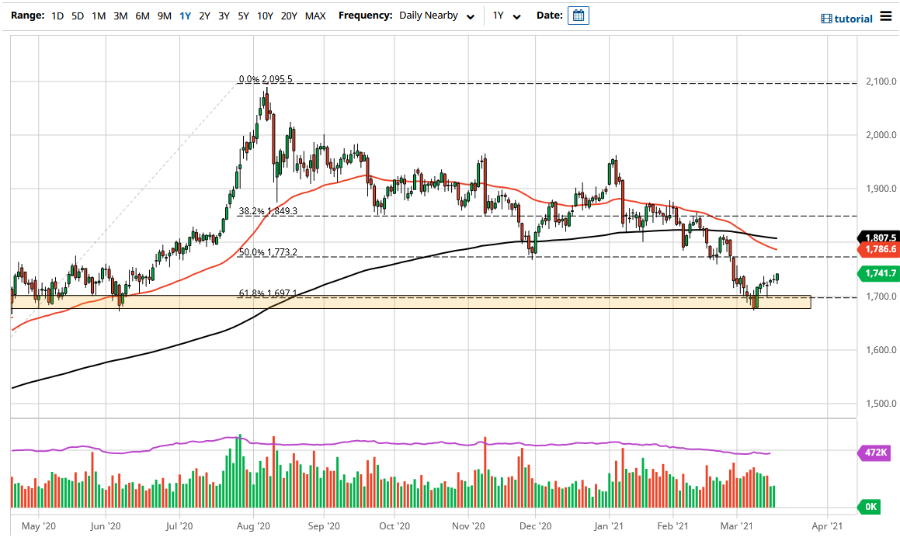Viewport: 900px width, 541px height.
Task: Click the May '20 time axis label
Action: (39, 526)
